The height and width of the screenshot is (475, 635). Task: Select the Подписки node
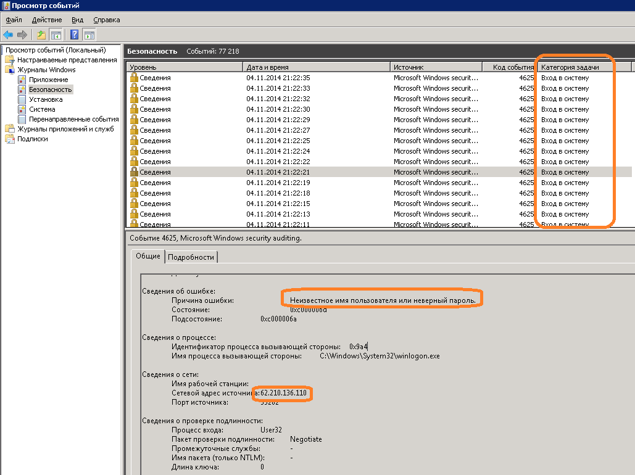click(32, 139)
